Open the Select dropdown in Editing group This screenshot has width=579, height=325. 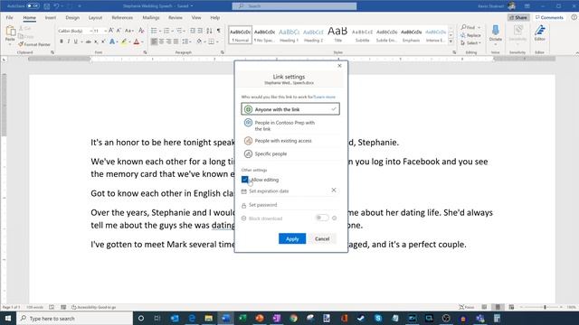click(470, 43)
